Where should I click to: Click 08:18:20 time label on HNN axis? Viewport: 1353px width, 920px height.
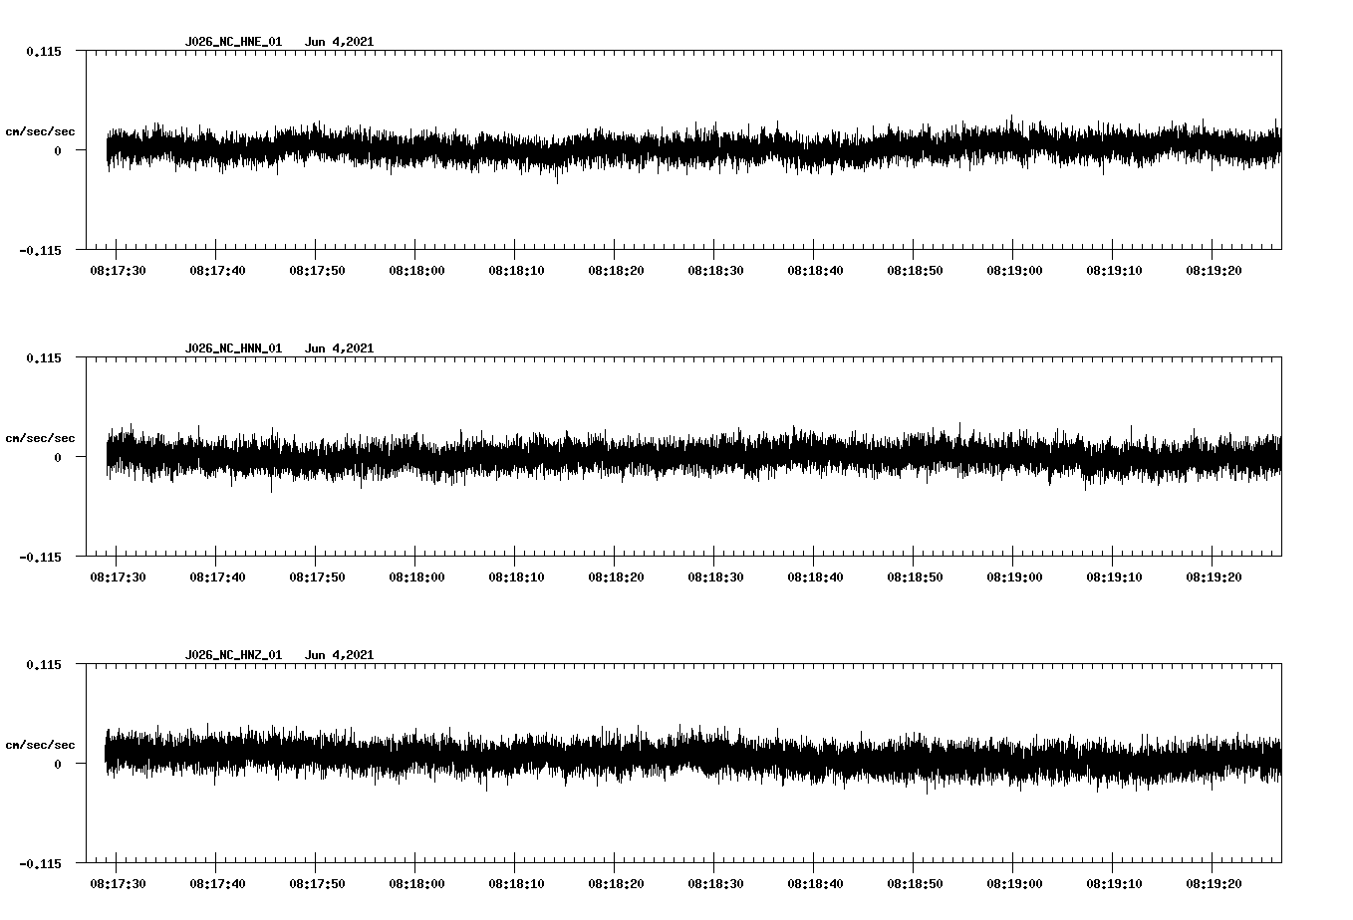coord(616,576)
